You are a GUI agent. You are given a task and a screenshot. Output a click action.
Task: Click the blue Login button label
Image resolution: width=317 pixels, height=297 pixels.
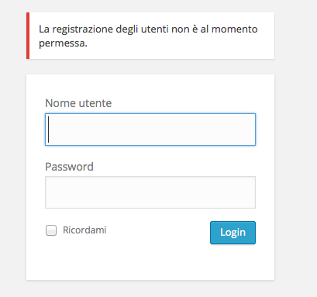(233, 233)
